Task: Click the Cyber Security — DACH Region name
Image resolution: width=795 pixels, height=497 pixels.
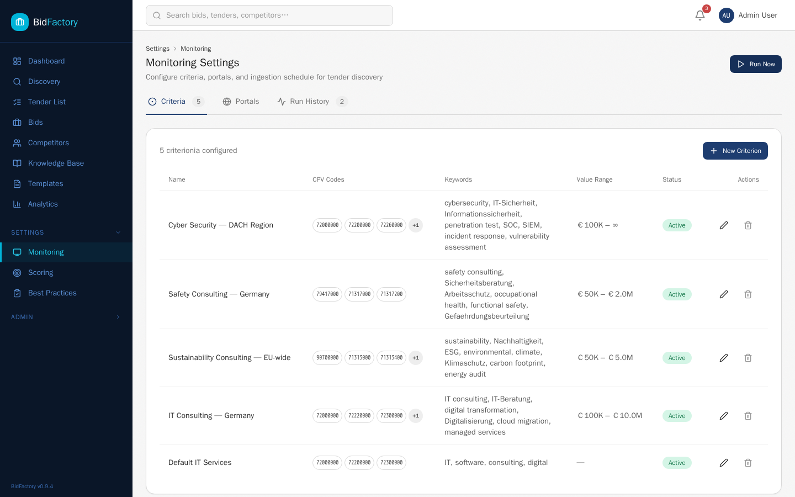Action: click(x=221, y=225)
